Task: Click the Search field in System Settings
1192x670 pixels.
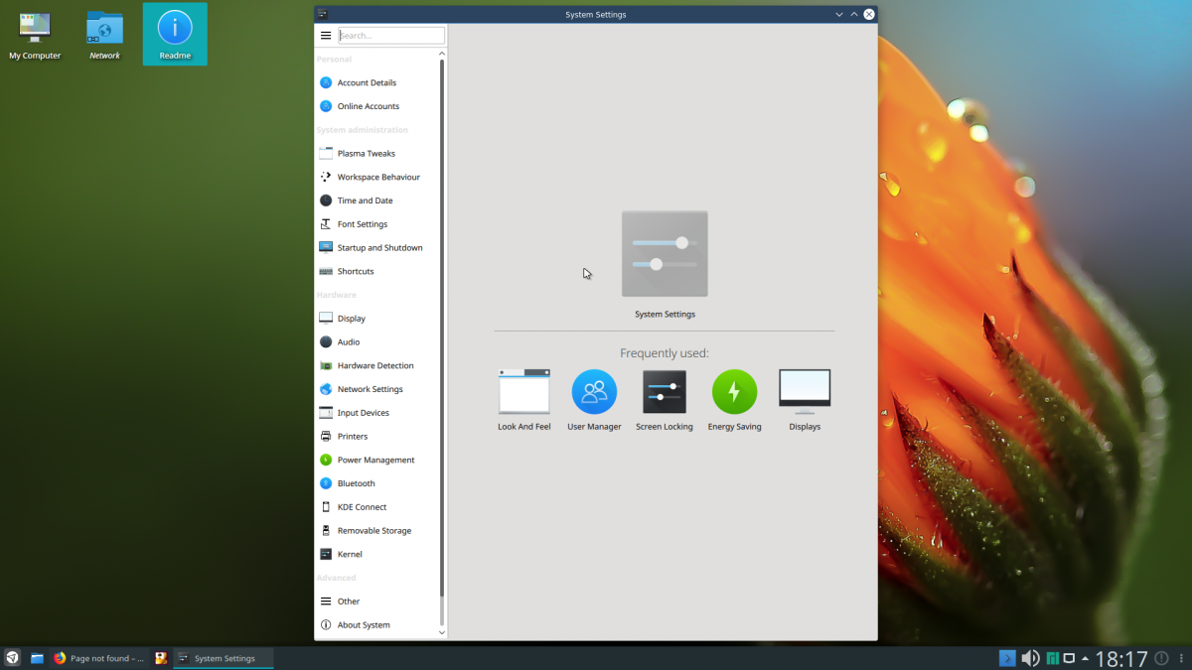Action: pos(390,35)
